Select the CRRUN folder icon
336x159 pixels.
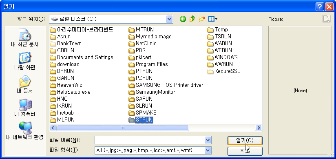coord(53,51)
